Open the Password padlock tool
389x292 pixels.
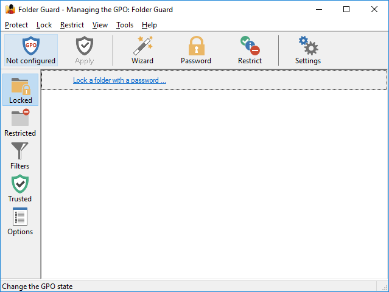196,50
